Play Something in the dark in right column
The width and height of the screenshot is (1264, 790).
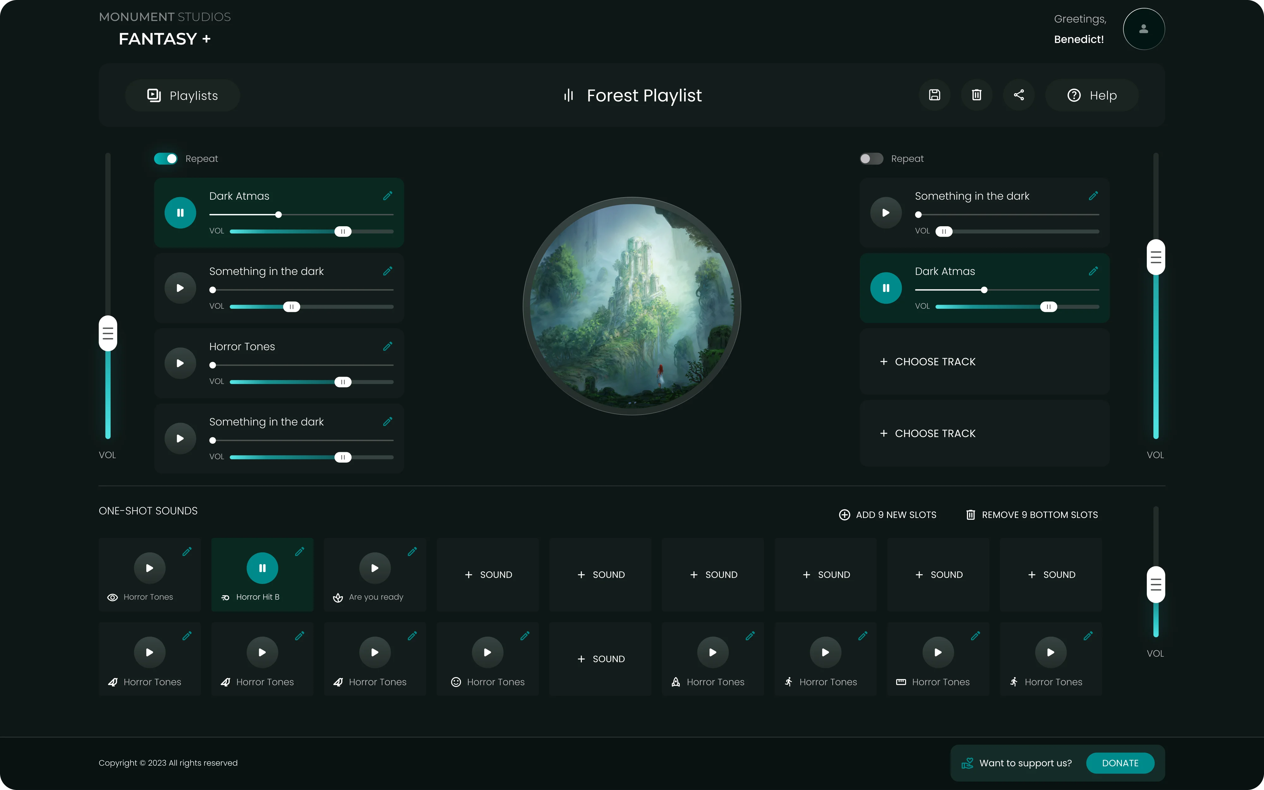point(886,213)
